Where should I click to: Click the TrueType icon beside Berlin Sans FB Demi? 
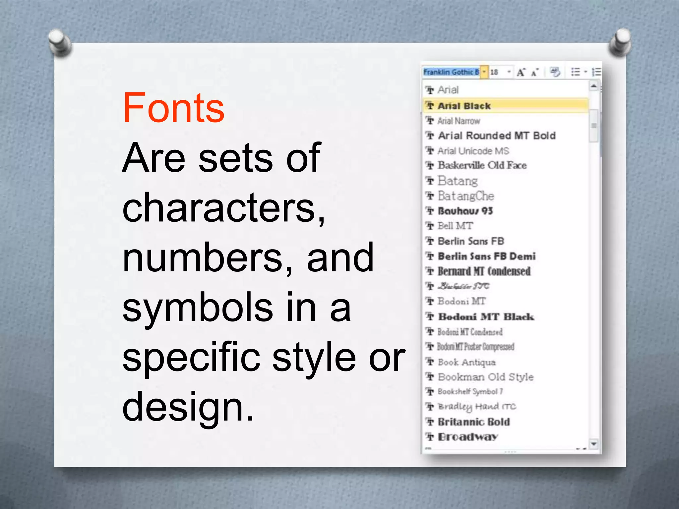tap(430, 256)
